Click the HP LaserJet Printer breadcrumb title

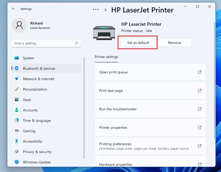(142, 10)
